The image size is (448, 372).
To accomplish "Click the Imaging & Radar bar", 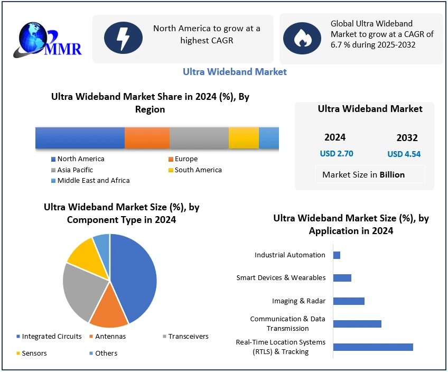I will pos(349,301).
